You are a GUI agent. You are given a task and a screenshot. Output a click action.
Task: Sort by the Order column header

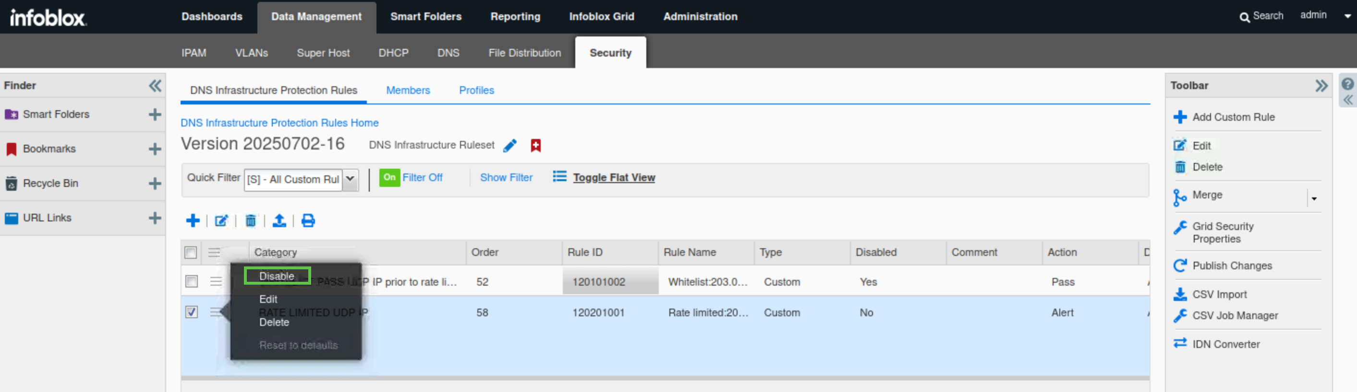tap(514, 253)
